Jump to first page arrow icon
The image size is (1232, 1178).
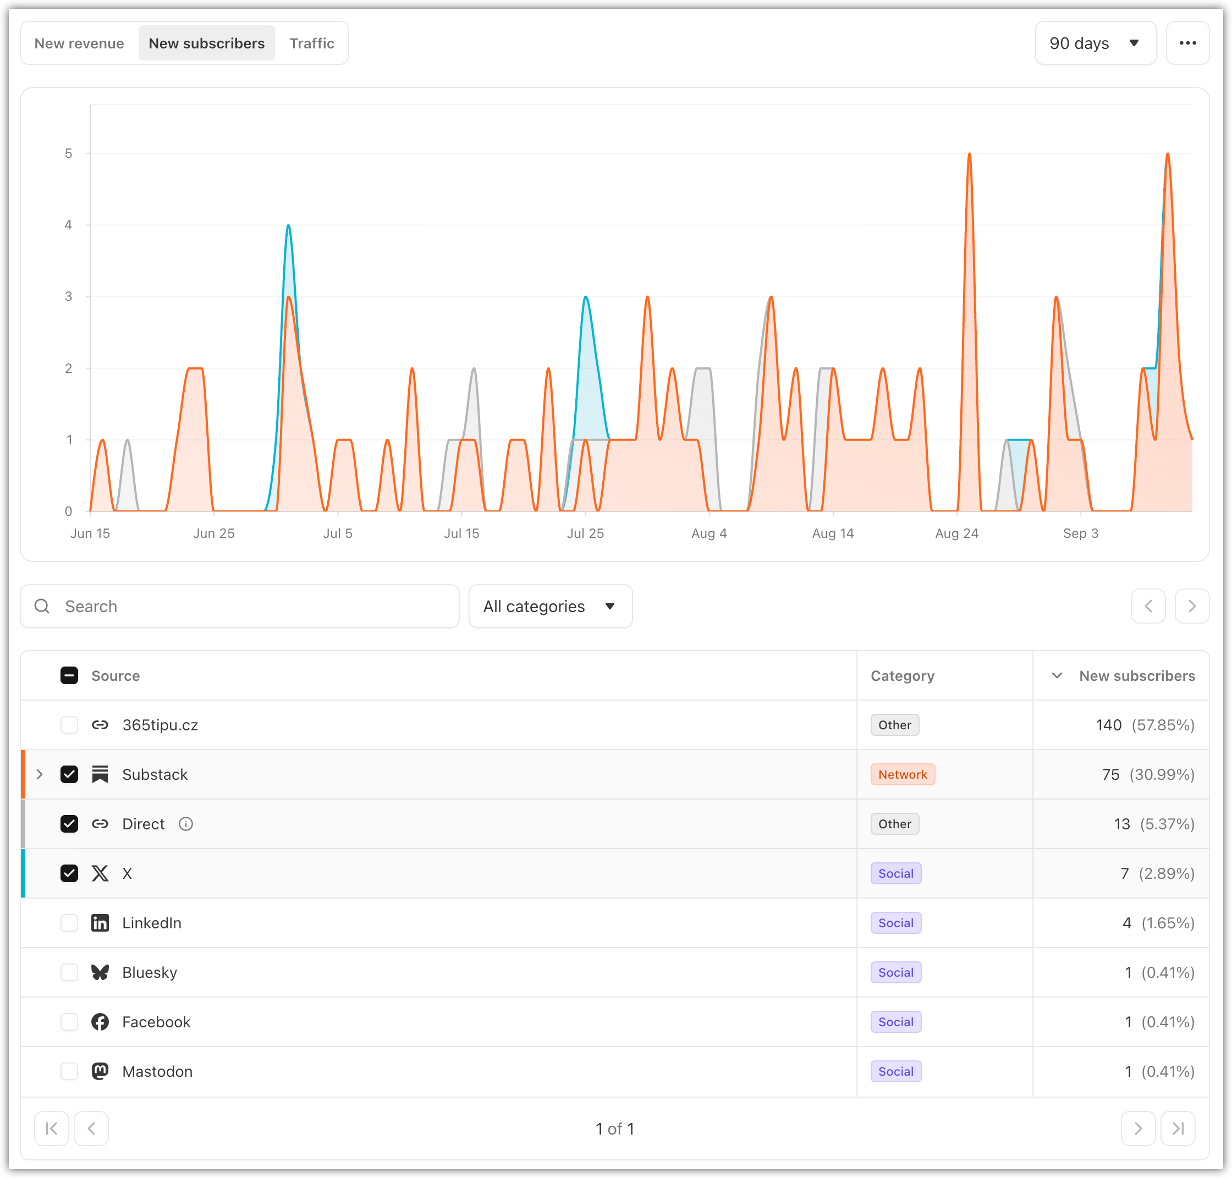point(52,1129)
